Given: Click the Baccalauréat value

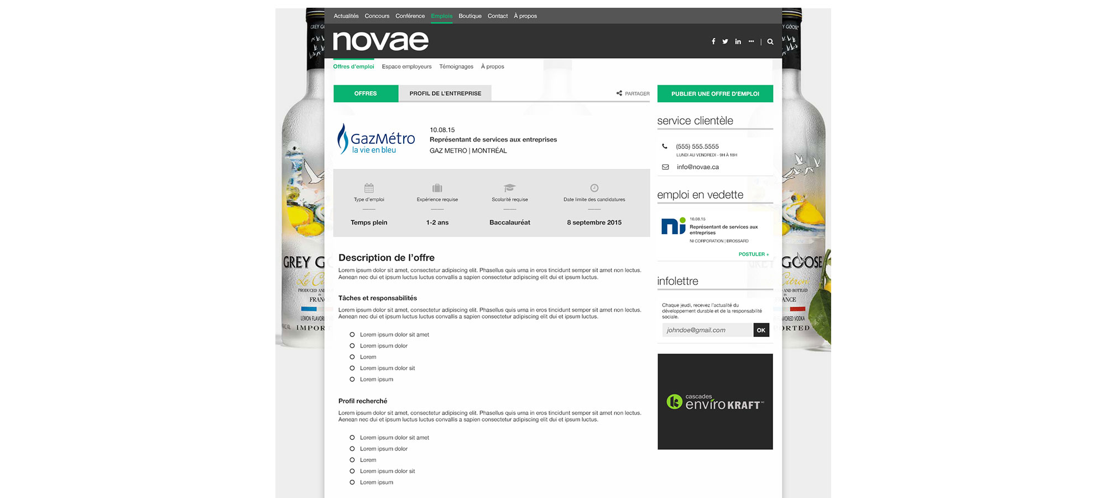Looking at the screenshot, I should (510, 222).
